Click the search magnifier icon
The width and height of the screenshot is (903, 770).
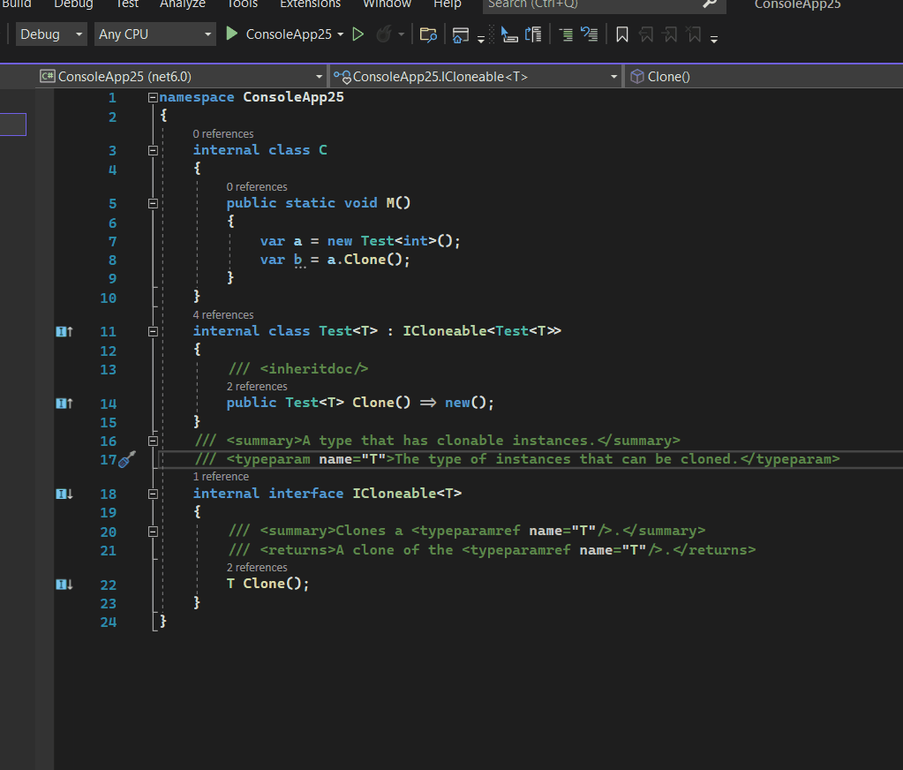pos(710,4)
